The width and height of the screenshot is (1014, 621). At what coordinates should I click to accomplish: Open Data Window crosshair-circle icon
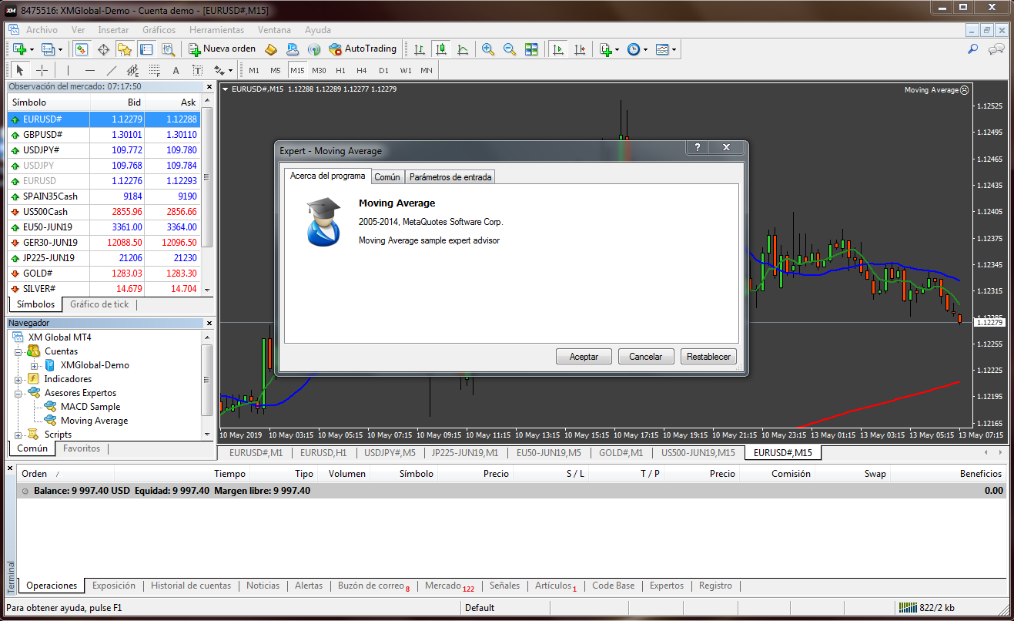point(103,49)
